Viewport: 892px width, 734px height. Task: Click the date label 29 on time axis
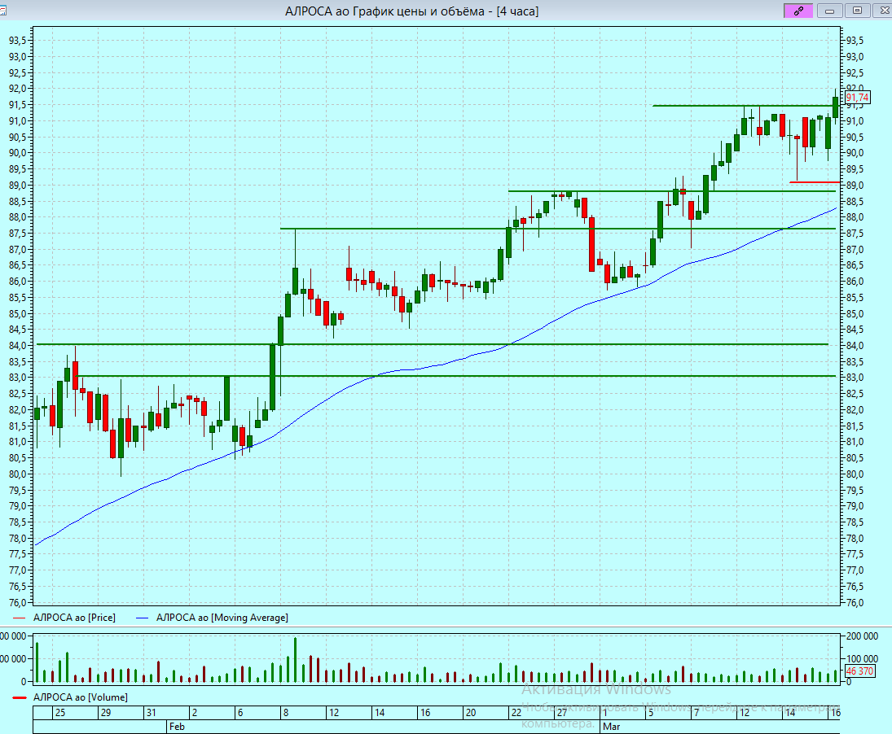[106, 712]
